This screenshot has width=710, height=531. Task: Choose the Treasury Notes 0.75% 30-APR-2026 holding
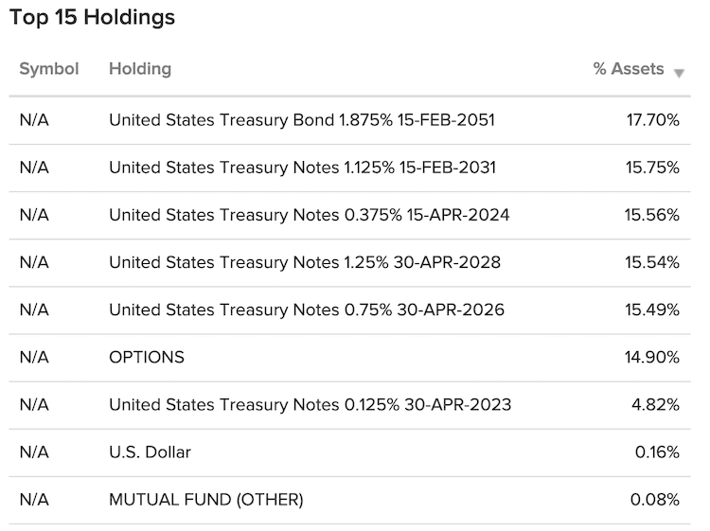[x=307, y=310]
